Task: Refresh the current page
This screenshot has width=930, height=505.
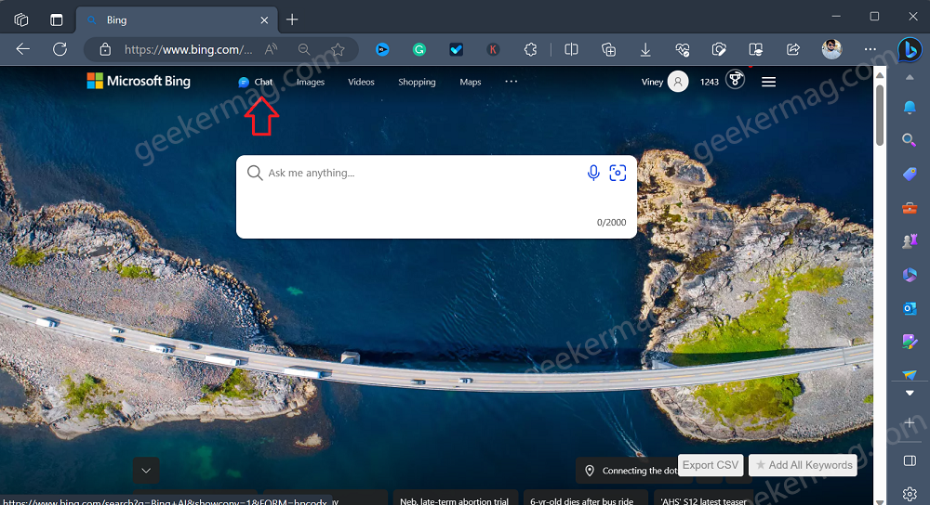Action: point(60,49)
